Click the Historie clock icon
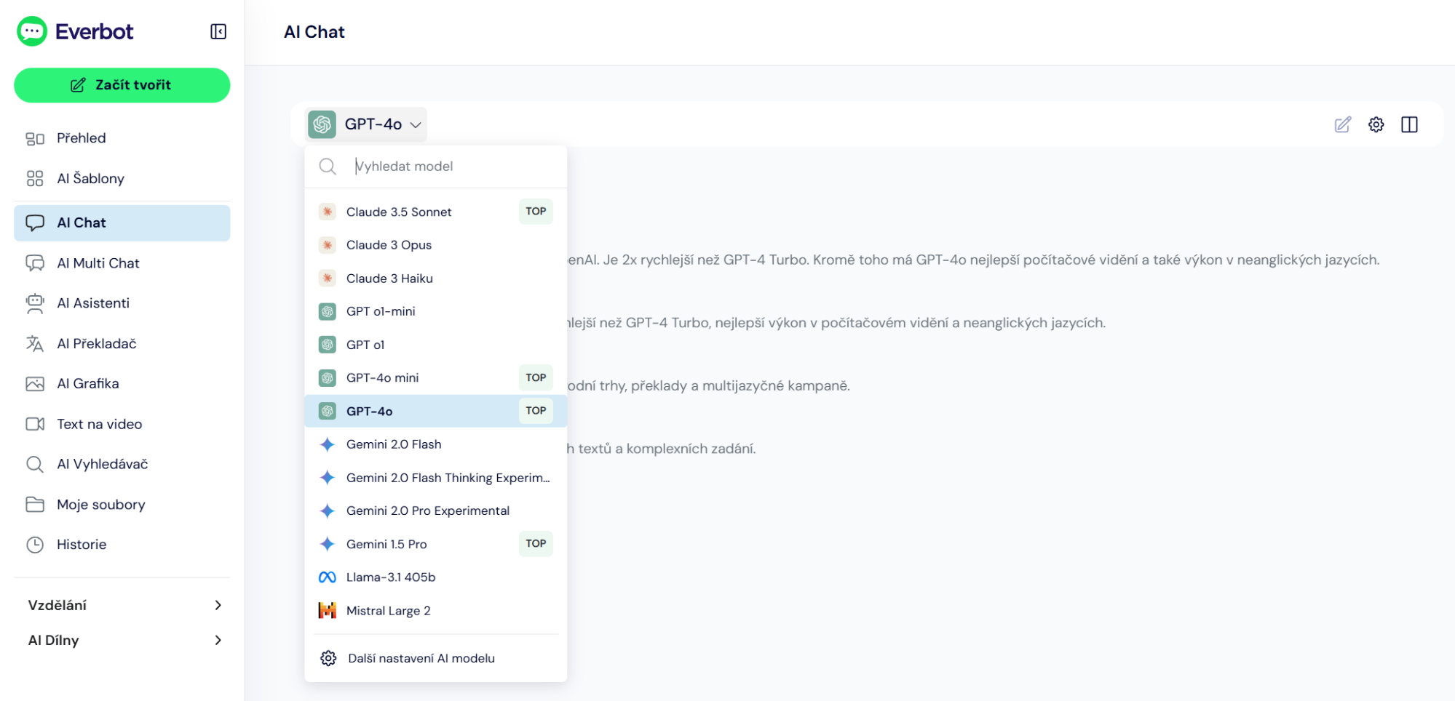Viewport: 1455px width, 701px height. [x=35, y=545]
